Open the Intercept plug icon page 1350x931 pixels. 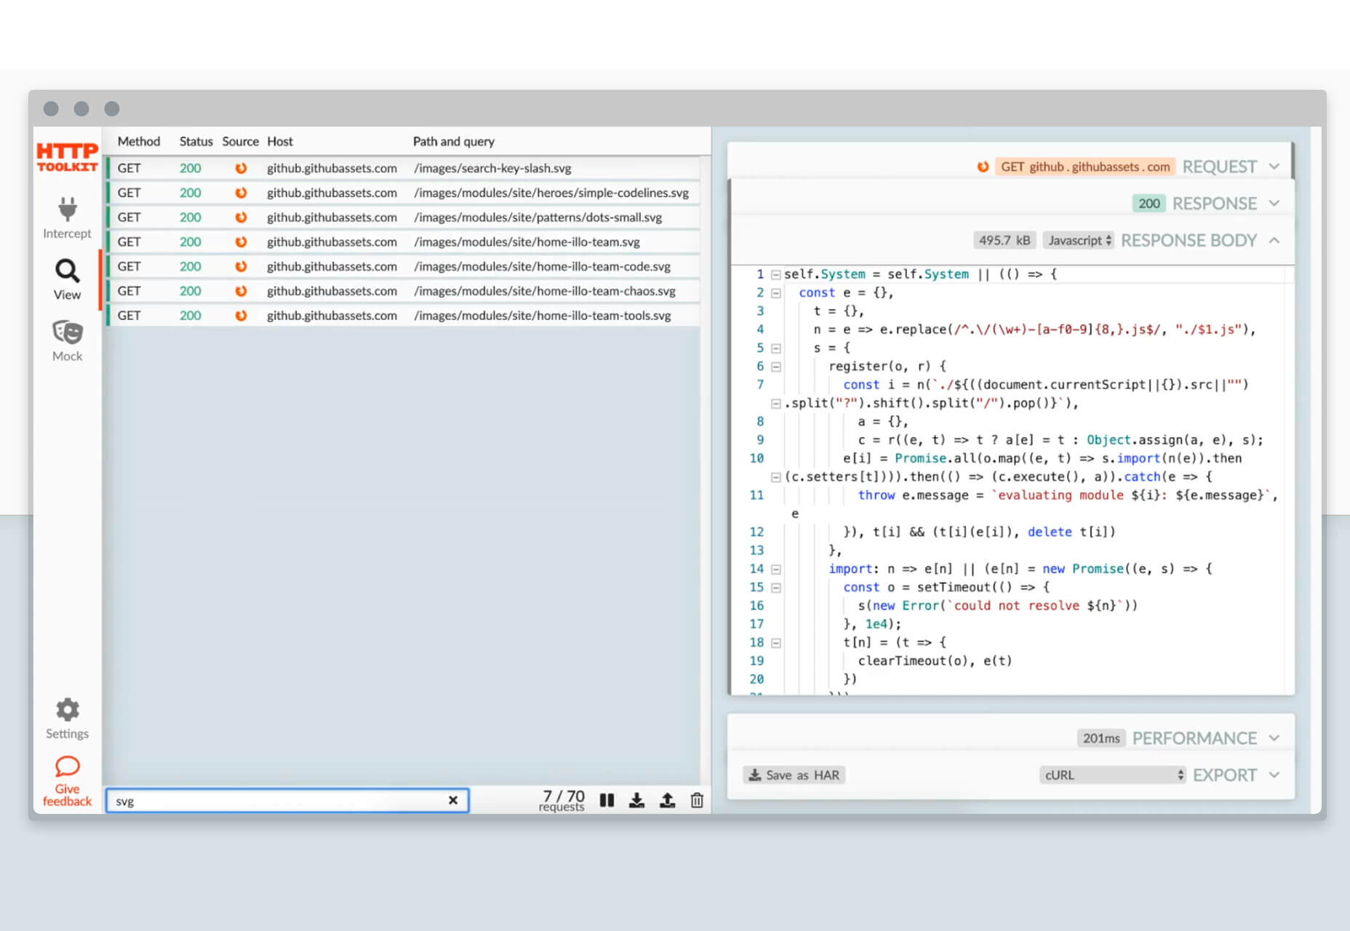[x=67, y=217]
